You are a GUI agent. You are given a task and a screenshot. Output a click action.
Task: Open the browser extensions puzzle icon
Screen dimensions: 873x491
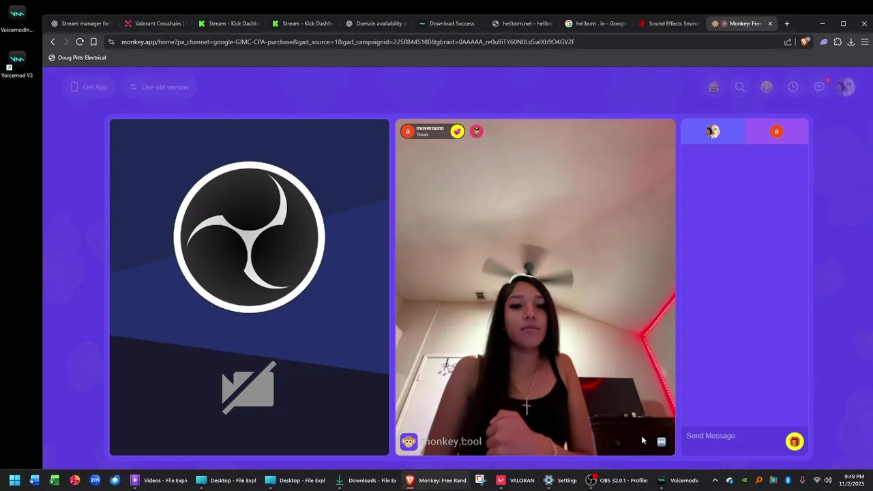click(x=838, y=42)
